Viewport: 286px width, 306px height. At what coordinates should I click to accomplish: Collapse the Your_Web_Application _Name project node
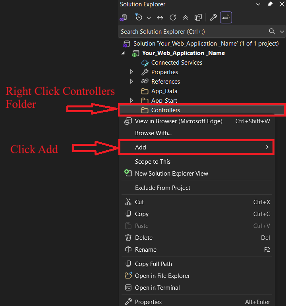tap(123, 53)
